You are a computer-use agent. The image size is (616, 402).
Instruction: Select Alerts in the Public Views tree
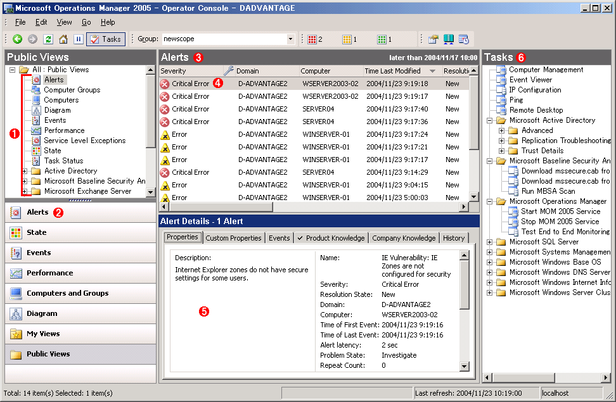click(x=54, y=80)
